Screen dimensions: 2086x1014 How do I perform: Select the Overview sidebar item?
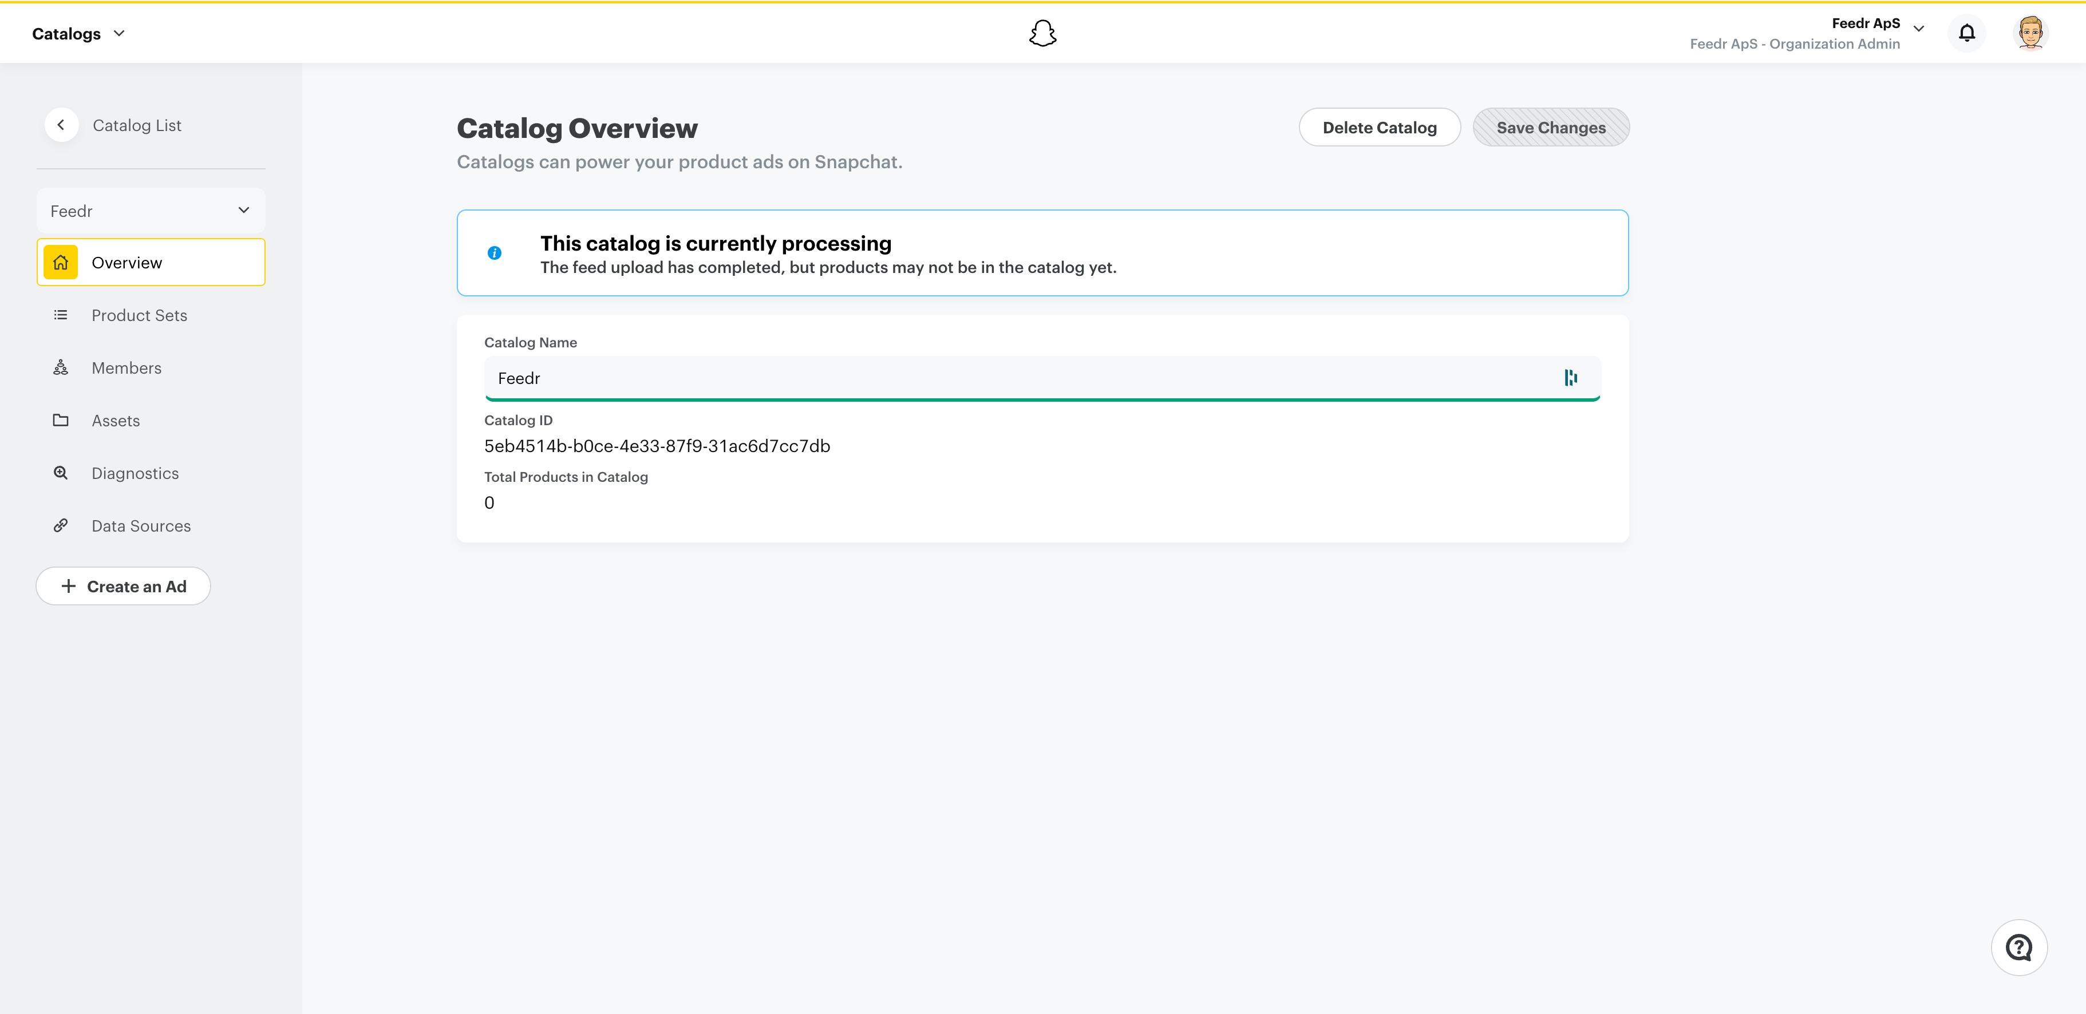point(151,262)
